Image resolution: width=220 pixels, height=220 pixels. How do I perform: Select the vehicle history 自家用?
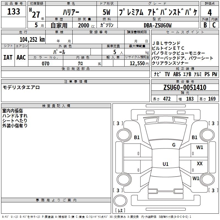(59, 25)
